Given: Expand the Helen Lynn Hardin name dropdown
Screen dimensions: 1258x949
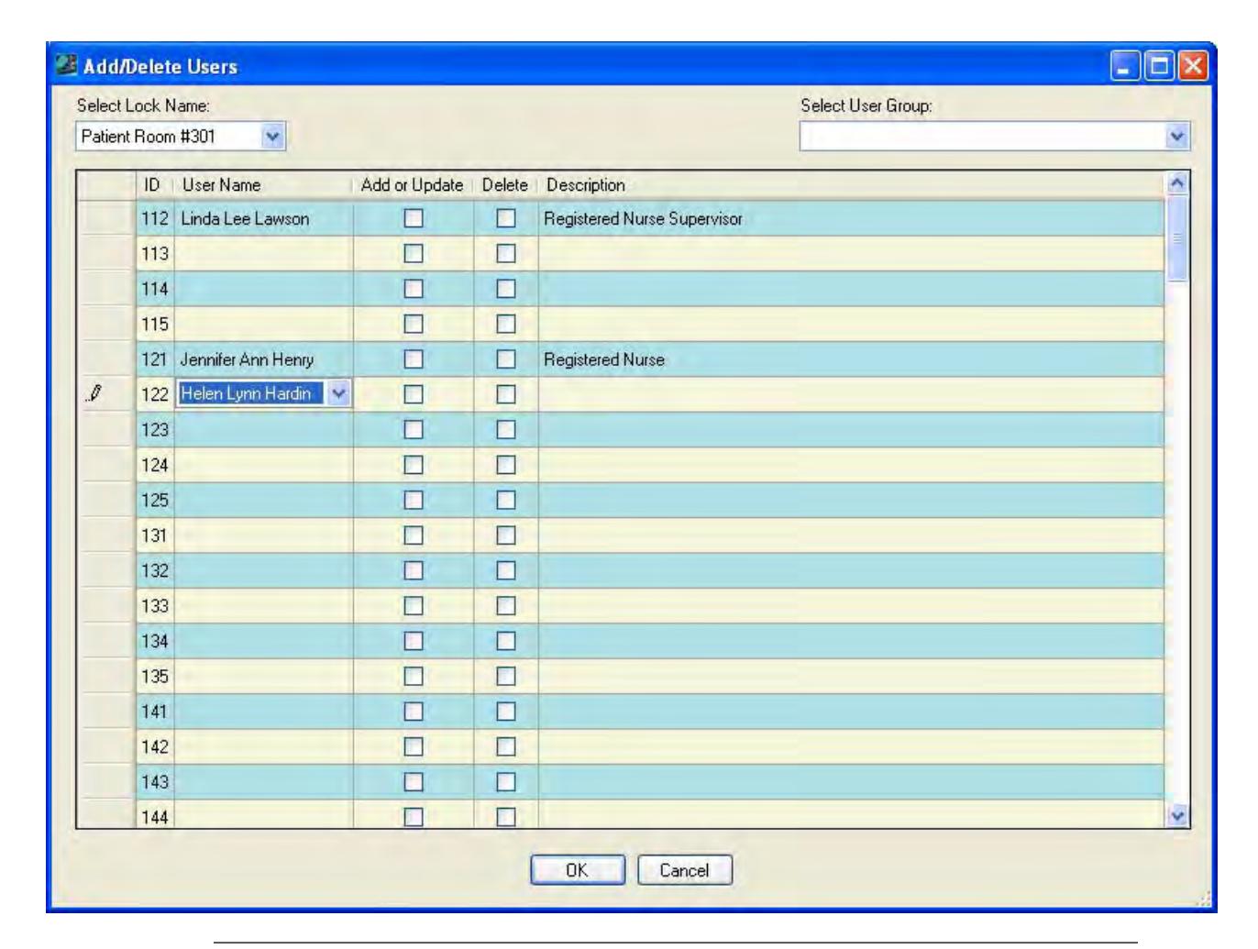Looking at the screenshot, I should [338, 394].
